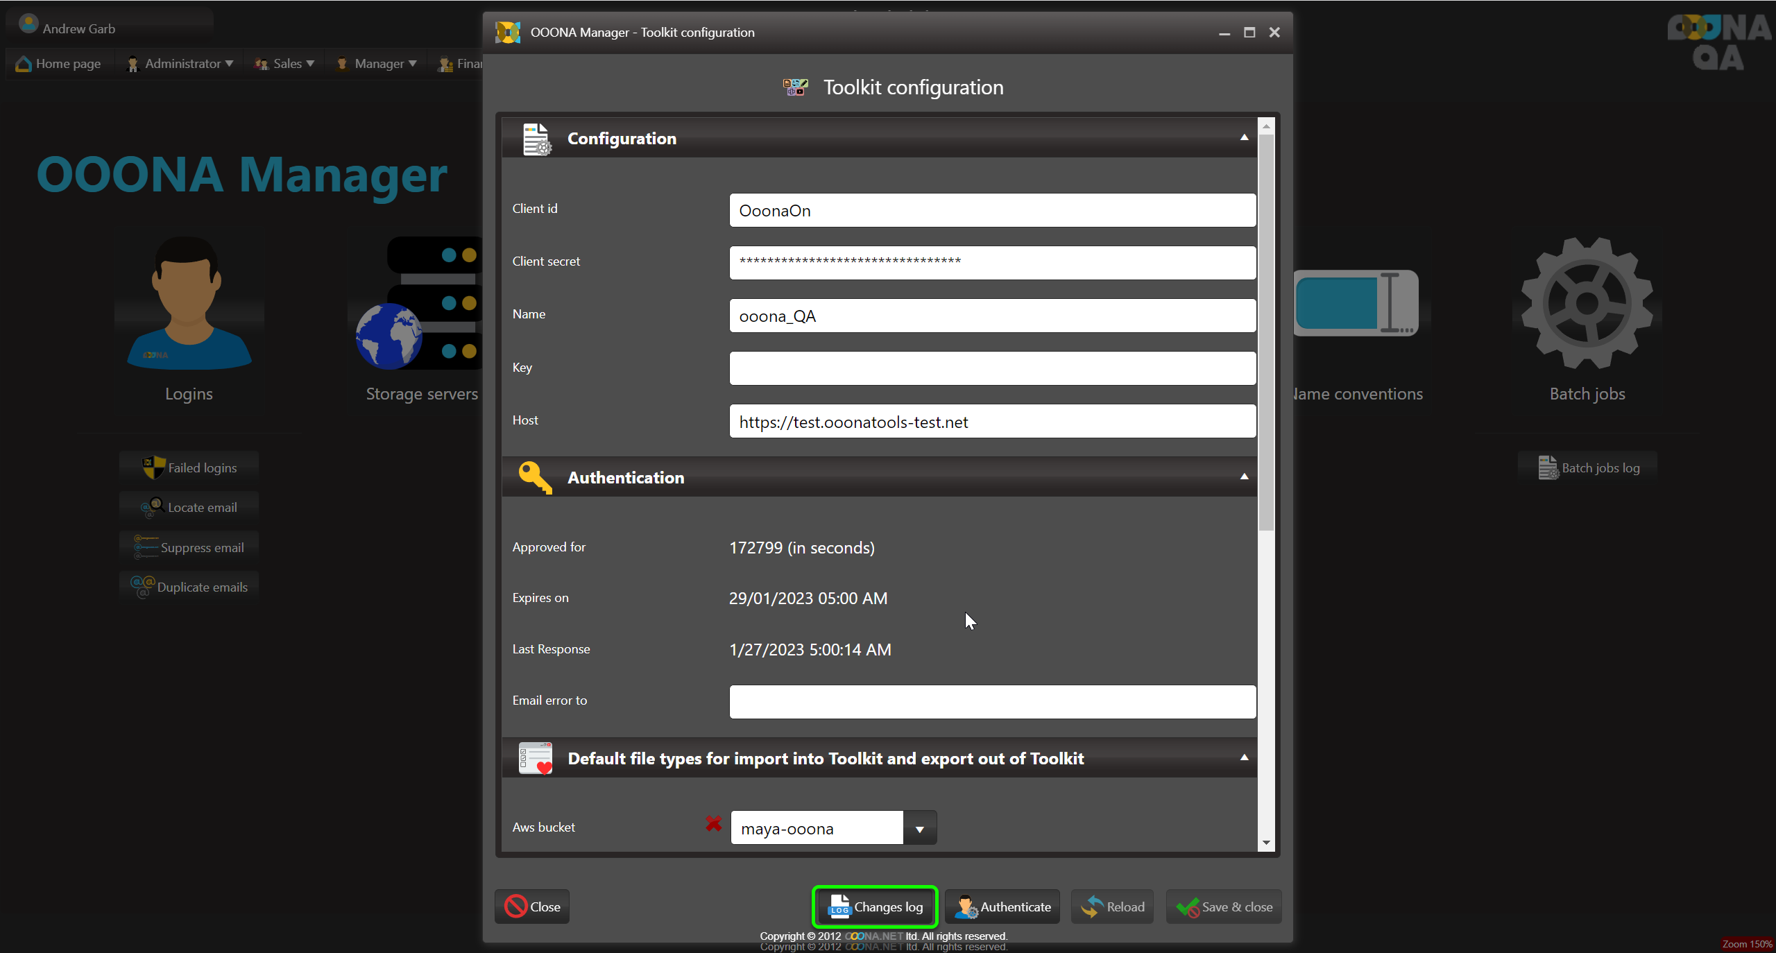Open Locate email shortcut
Screen dimensions: 1776x953
click(189, 508)
